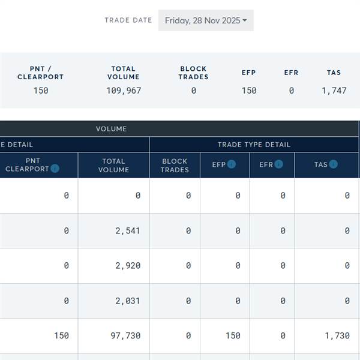Click the 1,730 TAS table cell

click(337, 335)
